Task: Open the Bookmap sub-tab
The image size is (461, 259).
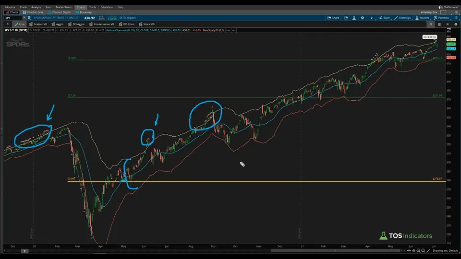Action: [84, 12]
